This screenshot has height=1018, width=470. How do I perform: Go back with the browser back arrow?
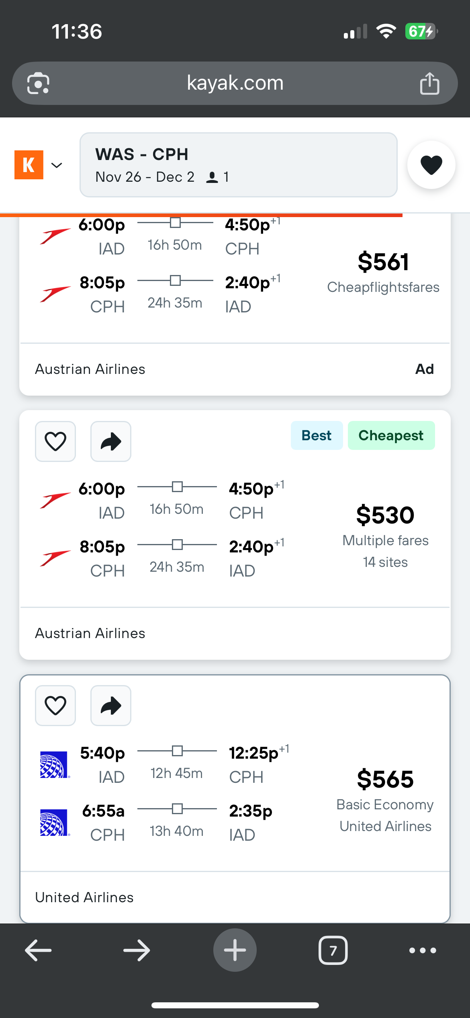(38, 950)
